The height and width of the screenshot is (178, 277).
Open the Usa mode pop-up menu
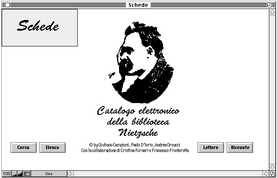49,174
